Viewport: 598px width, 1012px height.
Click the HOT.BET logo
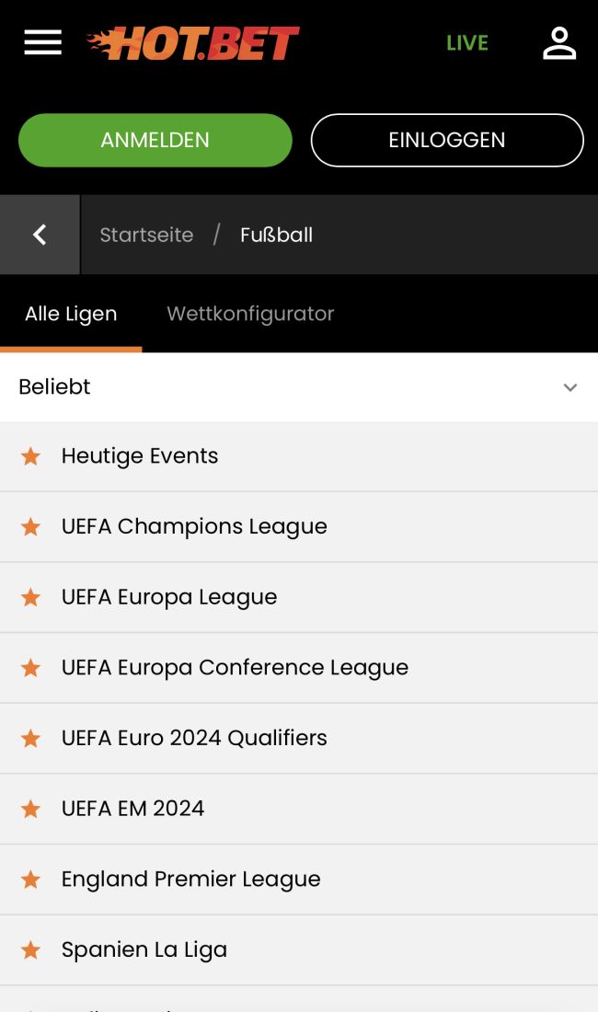(x=193, y=43)
